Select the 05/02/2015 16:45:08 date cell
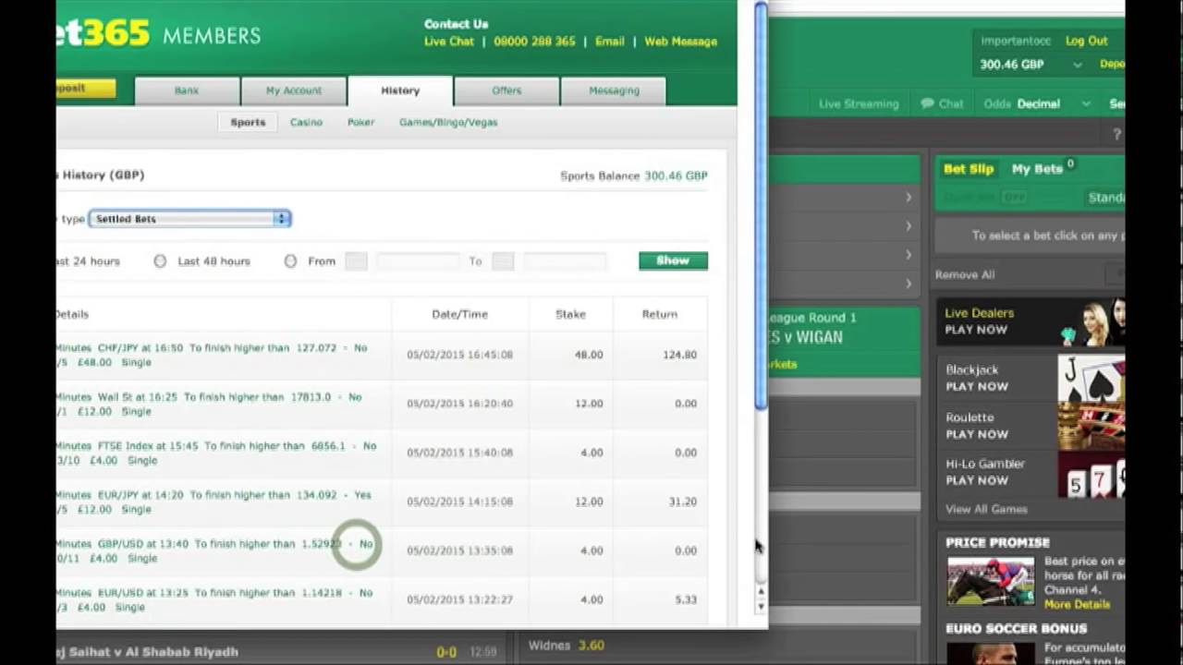The height and width of the screenshot is (665, 1183). 459,355
